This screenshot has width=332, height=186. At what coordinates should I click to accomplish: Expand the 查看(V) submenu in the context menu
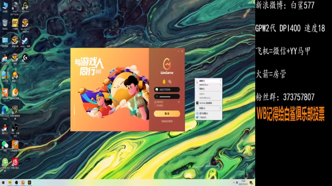(x=209, y=81)
